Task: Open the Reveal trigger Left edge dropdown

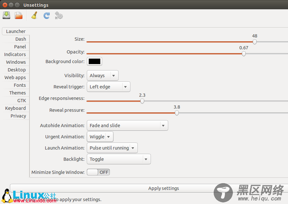Action: tap(108, 87)
